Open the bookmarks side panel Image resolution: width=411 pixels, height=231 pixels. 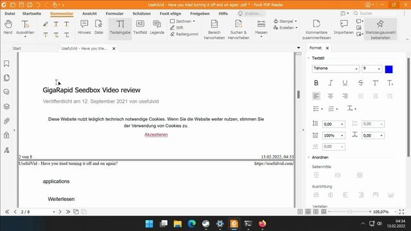6,64
